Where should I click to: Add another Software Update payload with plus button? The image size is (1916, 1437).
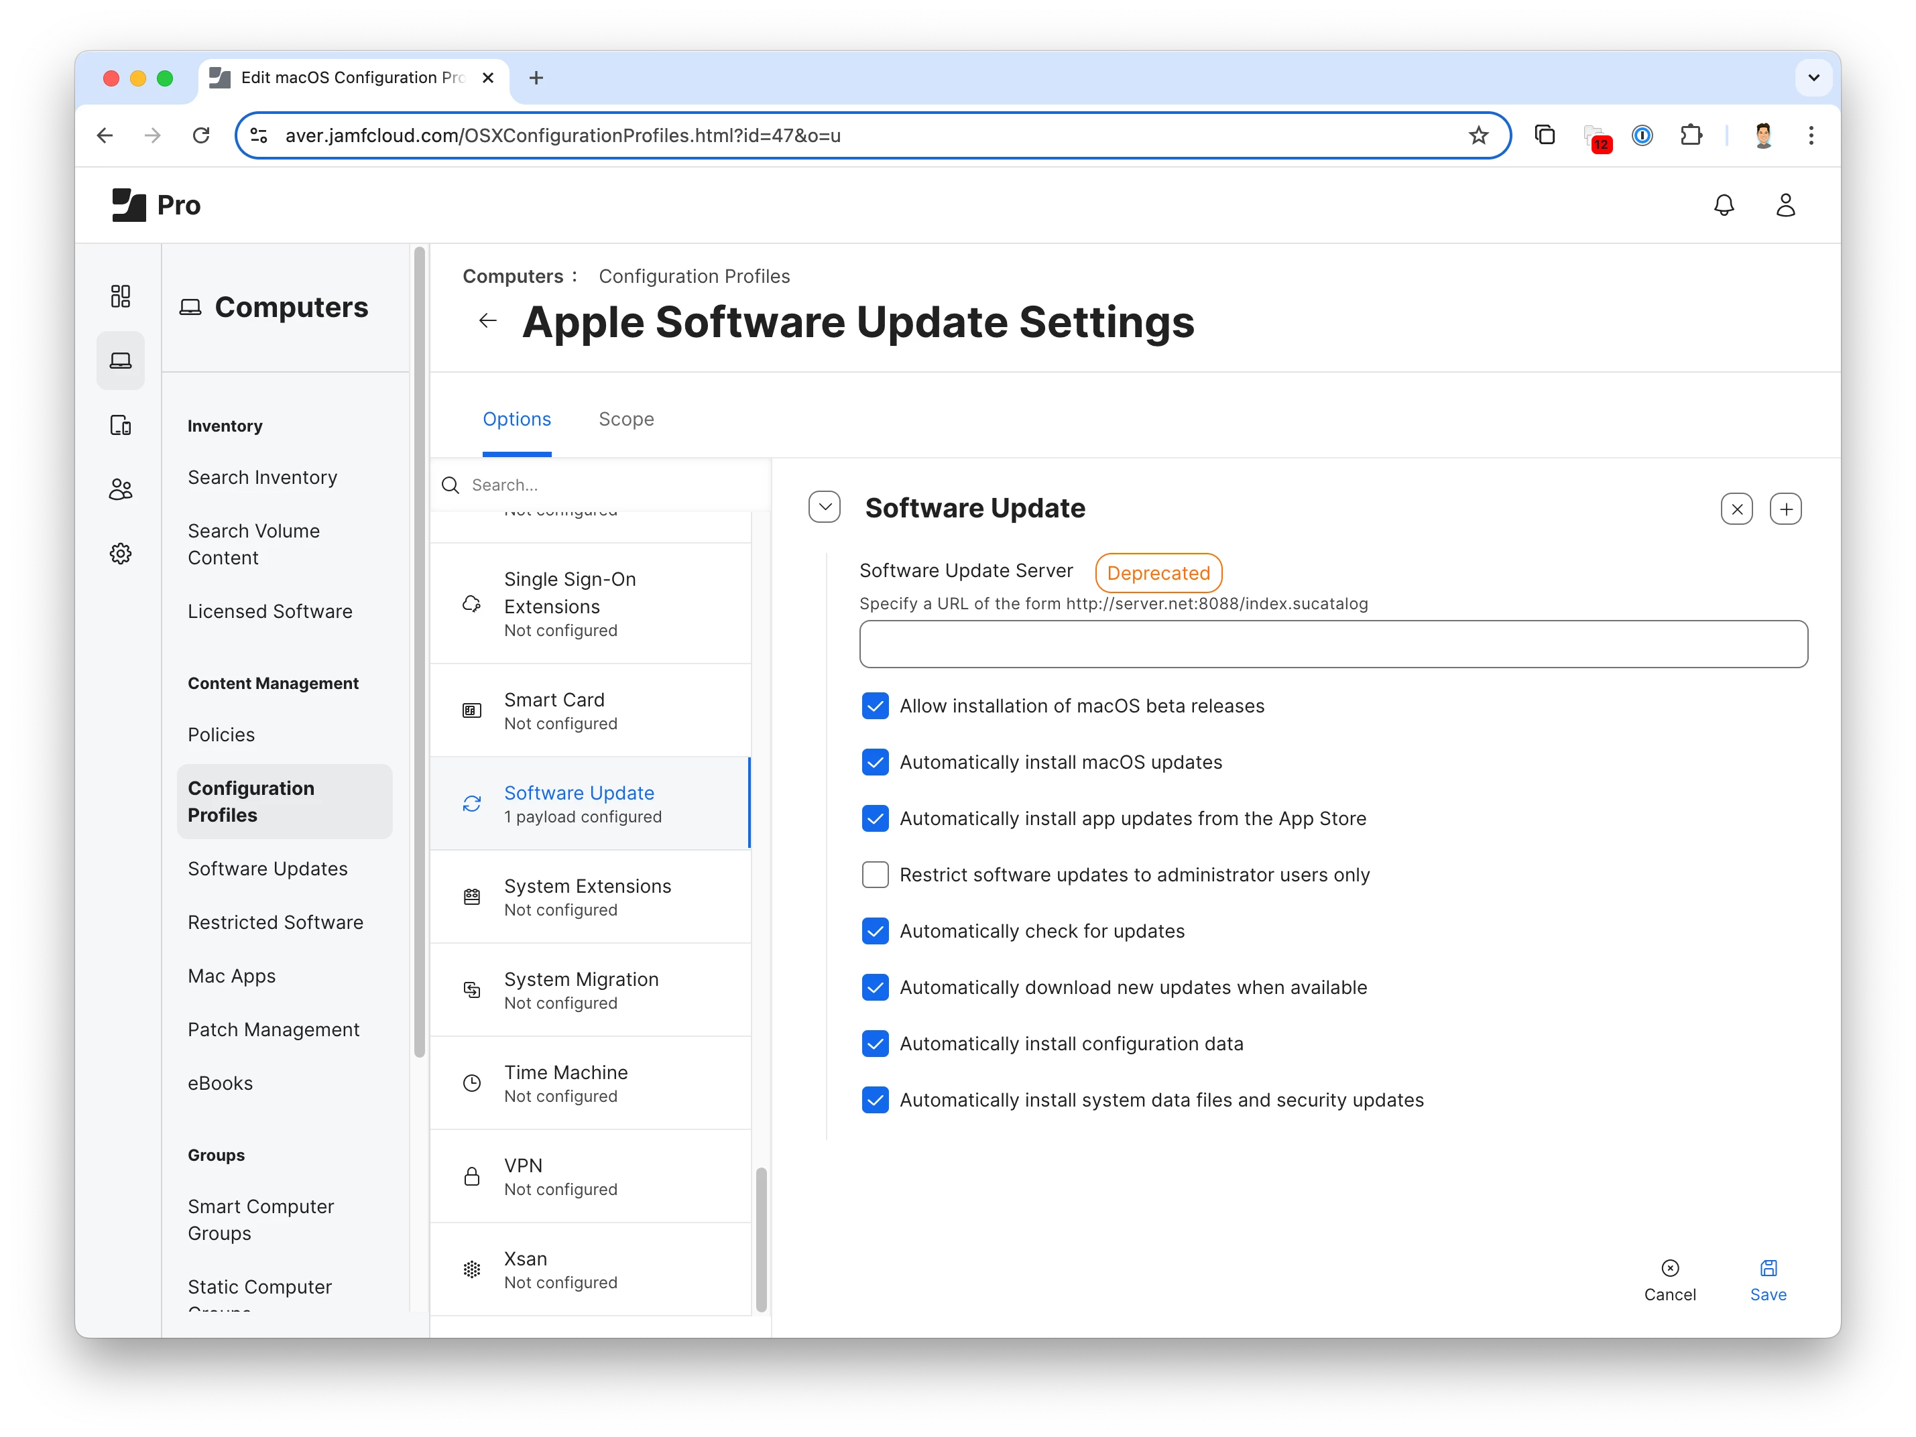(1786, 509)
